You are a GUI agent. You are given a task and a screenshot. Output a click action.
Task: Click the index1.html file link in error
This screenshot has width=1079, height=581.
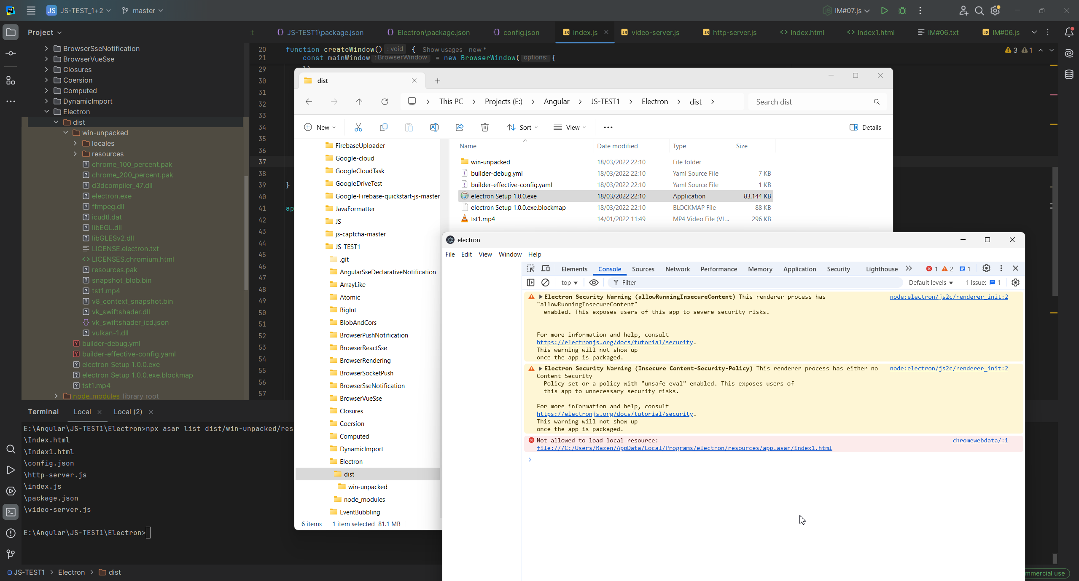click(x=684, y=448)
